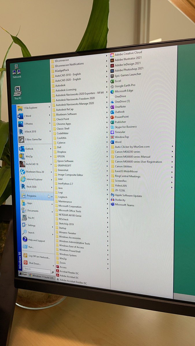This screenshot has width=195, height=346.
Task: Open Acrobat Reader DC
Action: pos(67,273)
